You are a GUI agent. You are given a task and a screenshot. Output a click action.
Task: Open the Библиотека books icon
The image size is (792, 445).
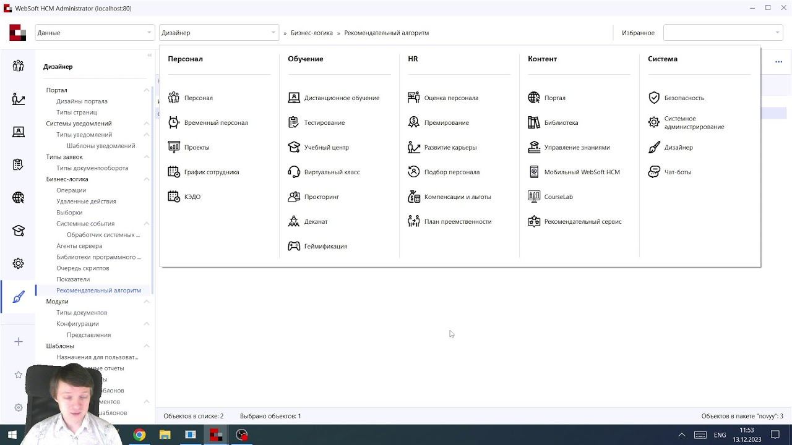tap(534, 122)
